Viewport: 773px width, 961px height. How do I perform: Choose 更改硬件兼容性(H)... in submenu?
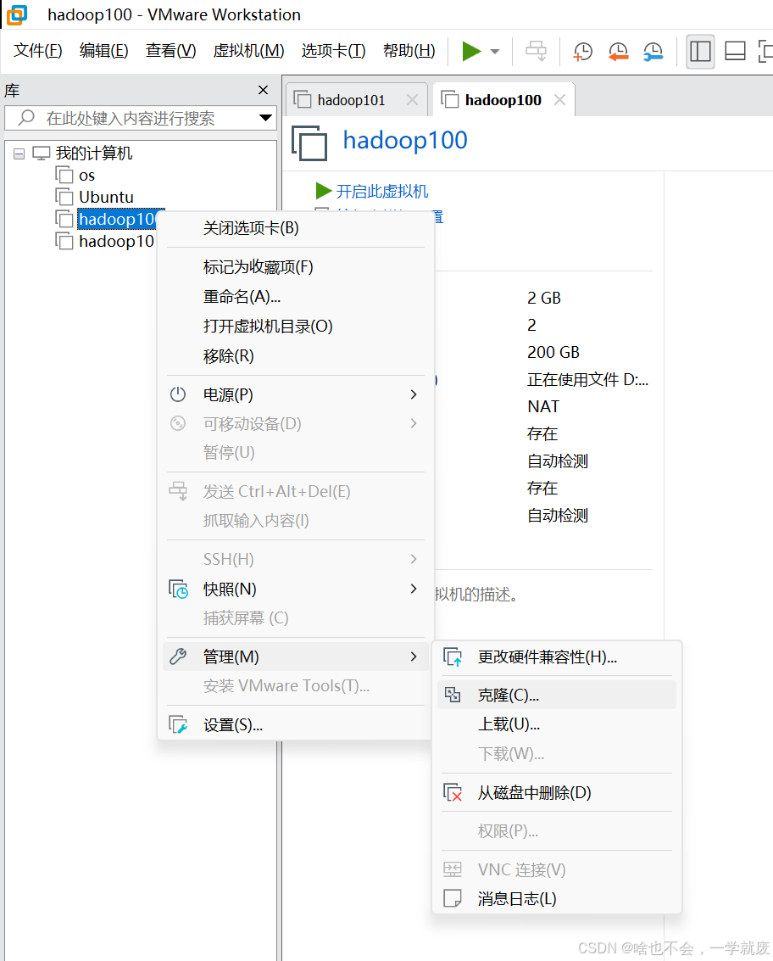557,657
